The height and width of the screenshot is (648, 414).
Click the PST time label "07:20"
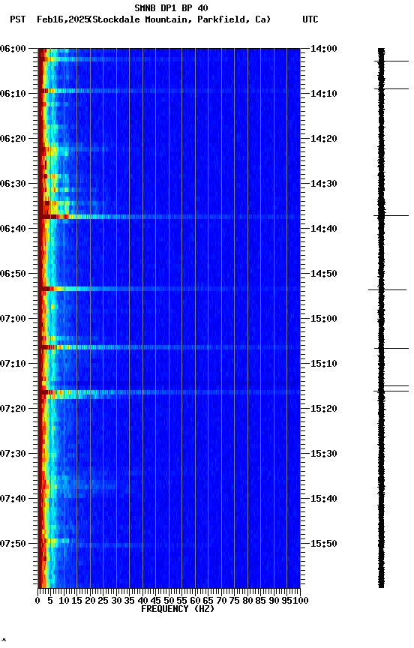click(13, 409)
